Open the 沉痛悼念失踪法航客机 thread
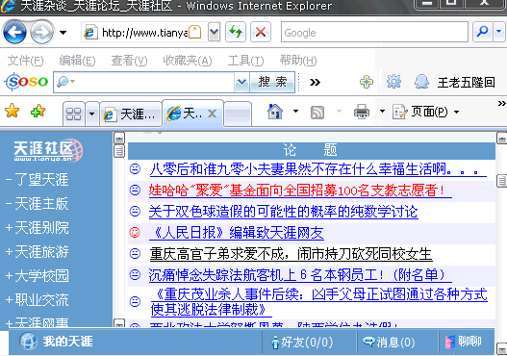 pyautogui.click(x=300, y=275)
